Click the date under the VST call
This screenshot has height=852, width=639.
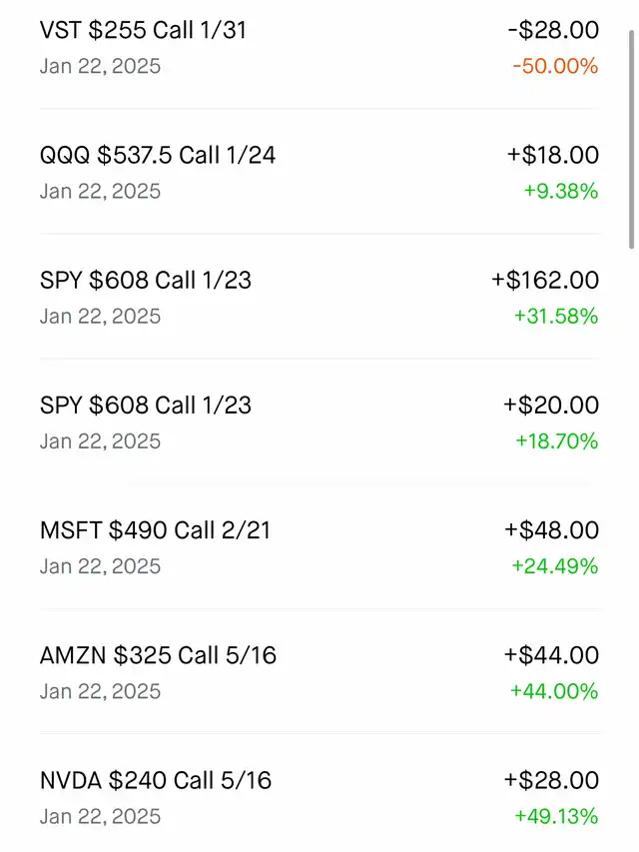tap(100, 67)
